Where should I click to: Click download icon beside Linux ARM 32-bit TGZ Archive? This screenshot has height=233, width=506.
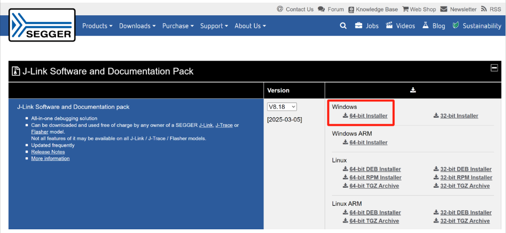pos(436,221)
